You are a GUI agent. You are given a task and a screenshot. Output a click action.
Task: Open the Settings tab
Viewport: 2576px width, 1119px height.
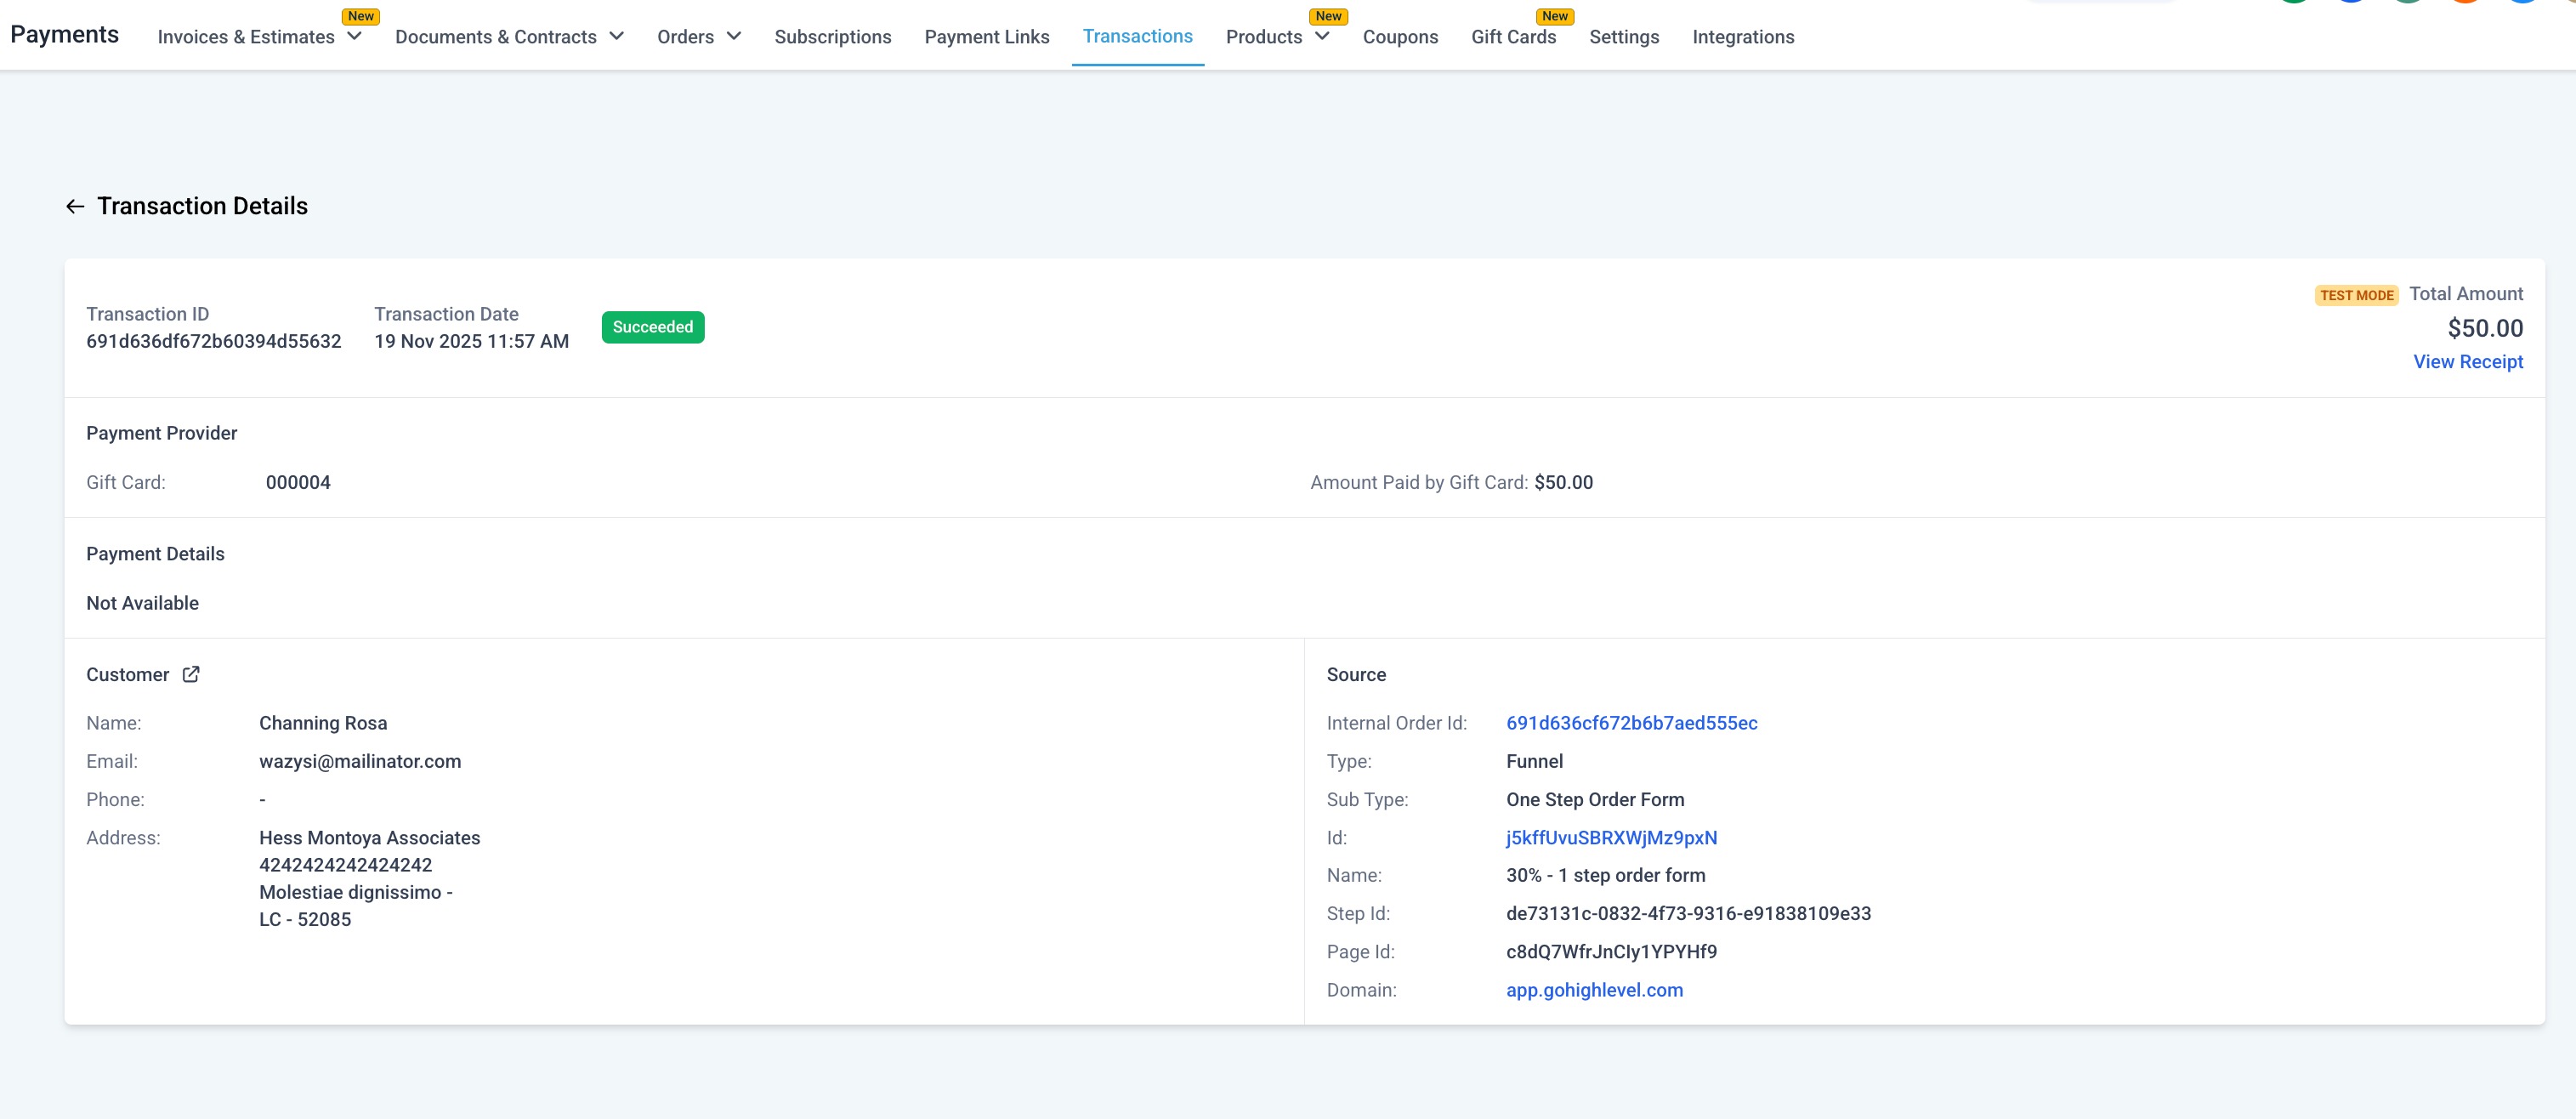point(1623,37)
